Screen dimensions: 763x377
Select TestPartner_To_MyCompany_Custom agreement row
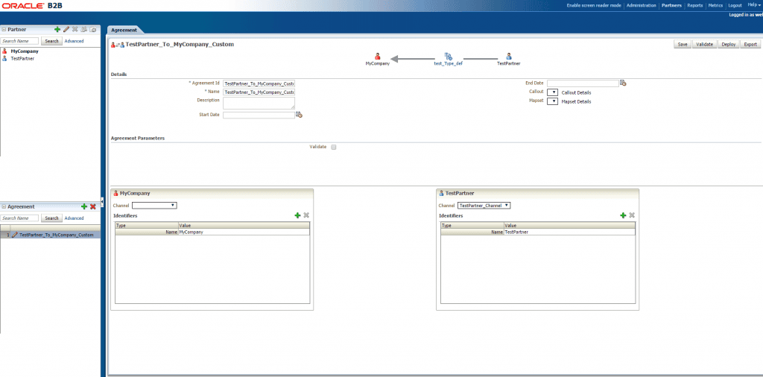[x=50, y=235]
